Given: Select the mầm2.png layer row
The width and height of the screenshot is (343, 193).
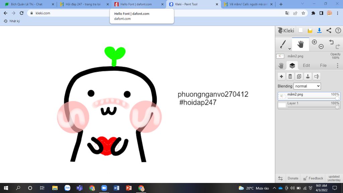Looking at the screenshot, I should point(309,96).
